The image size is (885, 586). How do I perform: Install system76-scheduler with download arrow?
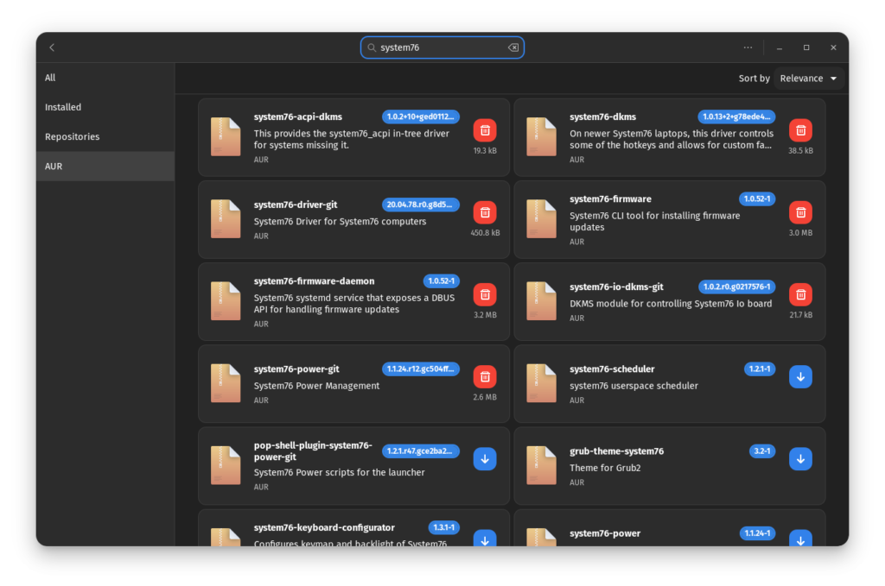coord(800,376)
